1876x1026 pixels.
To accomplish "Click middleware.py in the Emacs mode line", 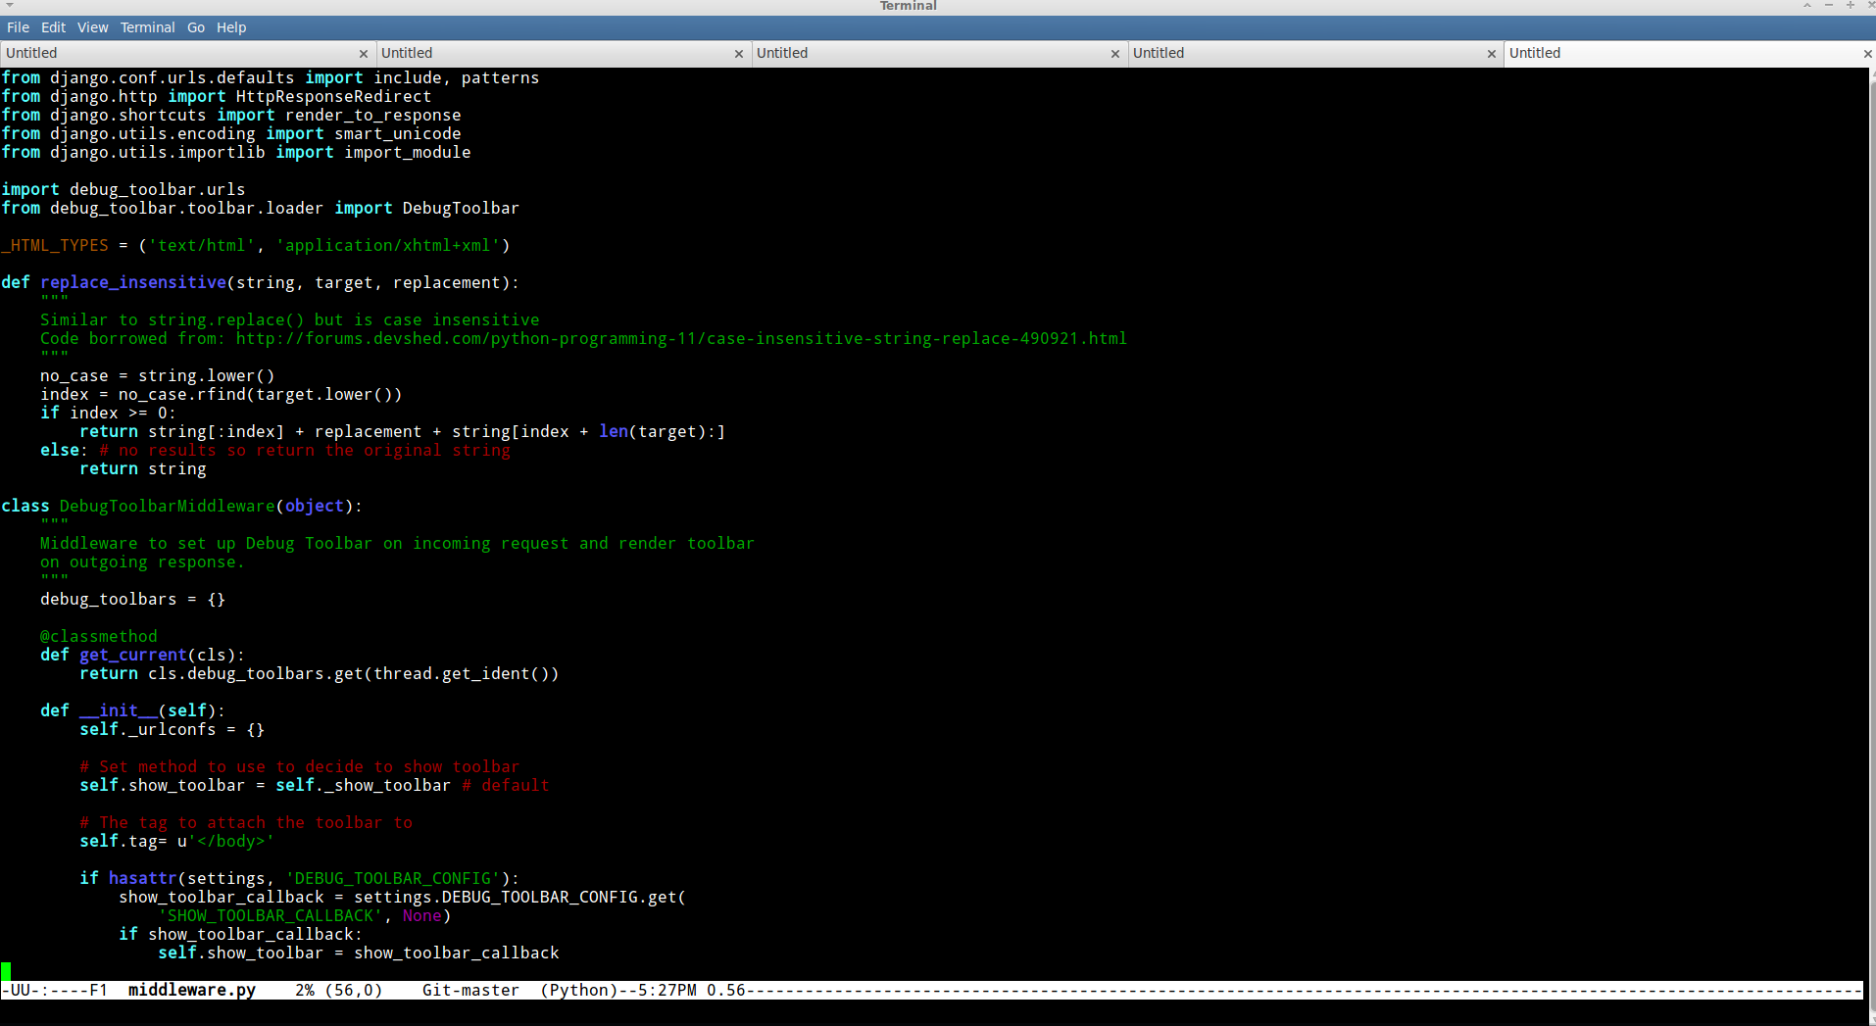I will coord(191,990).
